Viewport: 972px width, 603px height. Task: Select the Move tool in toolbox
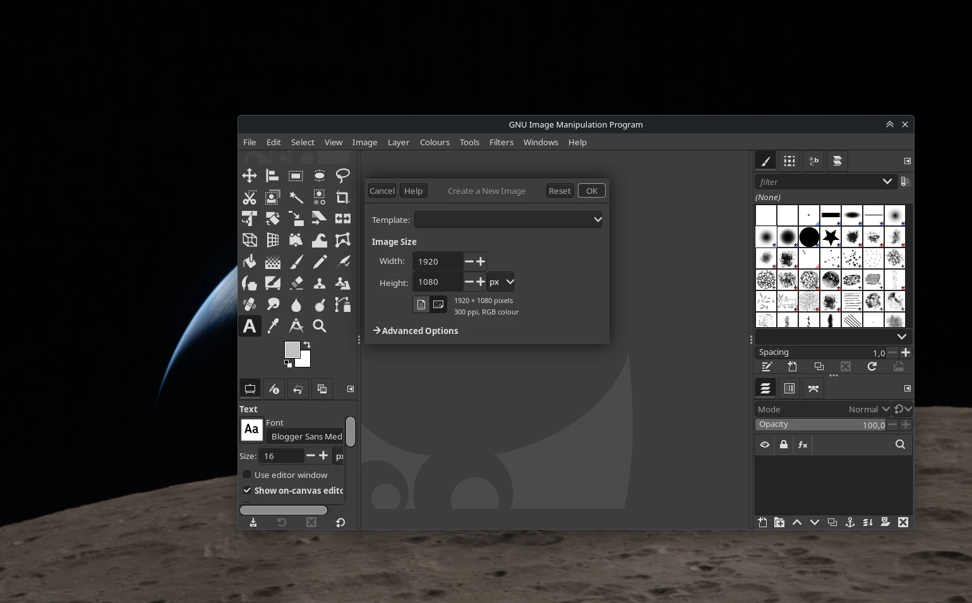pos(249,176)
